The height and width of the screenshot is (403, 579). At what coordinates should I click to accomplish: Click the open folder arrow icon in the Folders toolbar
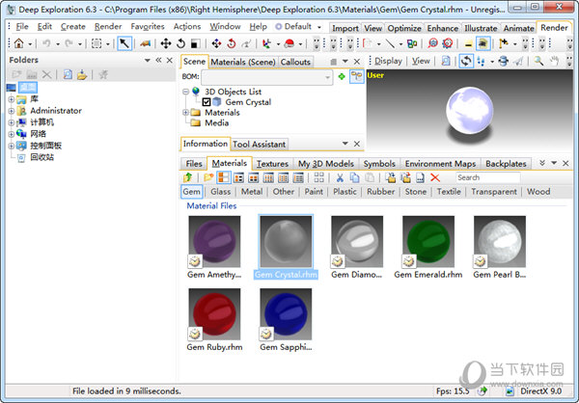pos(82,75)
